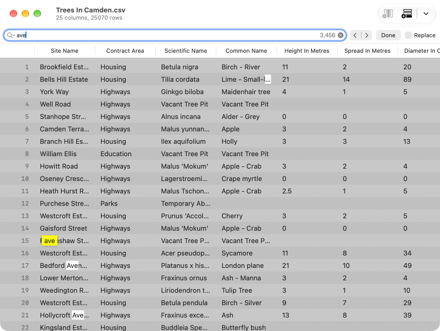This screenshot has height=331, width=440.
Task: Select the 'Brookfield Est...' cell in row 1
Action: click(64, 67)
